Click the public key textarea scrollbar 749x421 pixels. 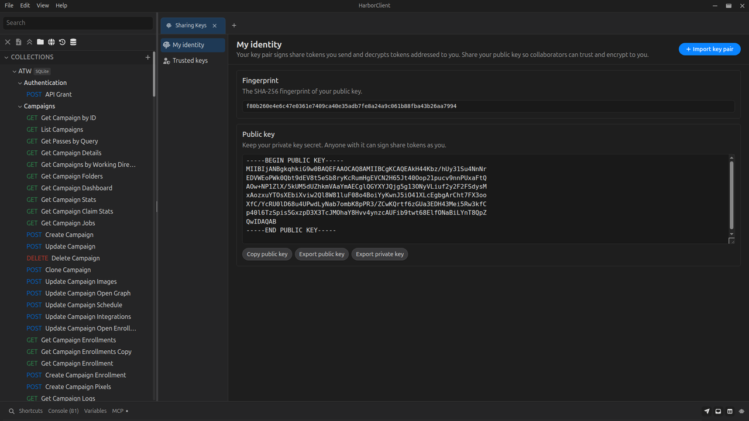(731, 195)
